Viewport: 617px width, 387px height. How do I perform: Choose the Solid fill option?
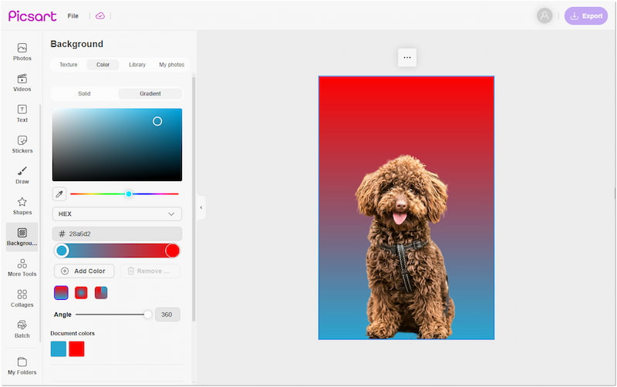(x=84, y=93)
